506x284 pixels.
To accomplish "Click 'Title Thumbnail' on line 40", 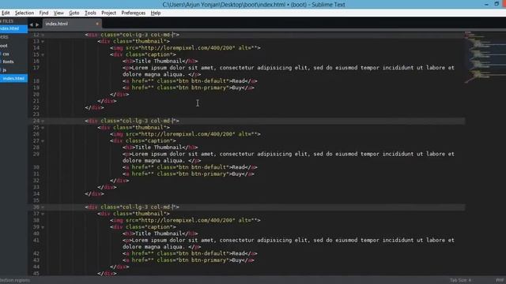I will click(x=158, y=234).
